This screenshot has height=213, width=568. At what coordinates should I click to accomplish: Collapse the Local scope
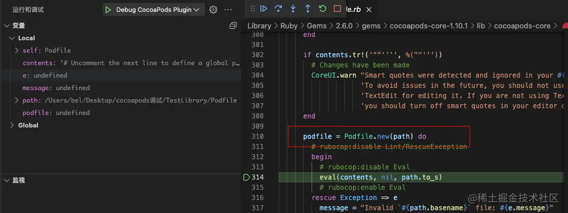tap(12, 38)
